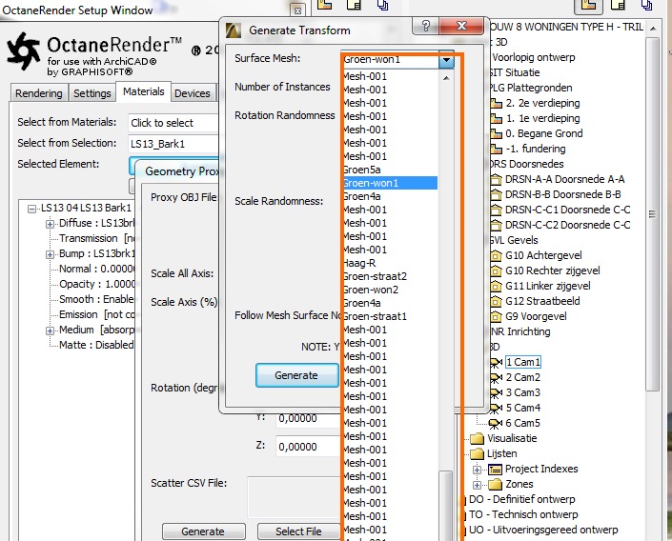Open 'Click to select' materials dropdown
Viewport: 672px width, 541px height.
click(173, 123)
